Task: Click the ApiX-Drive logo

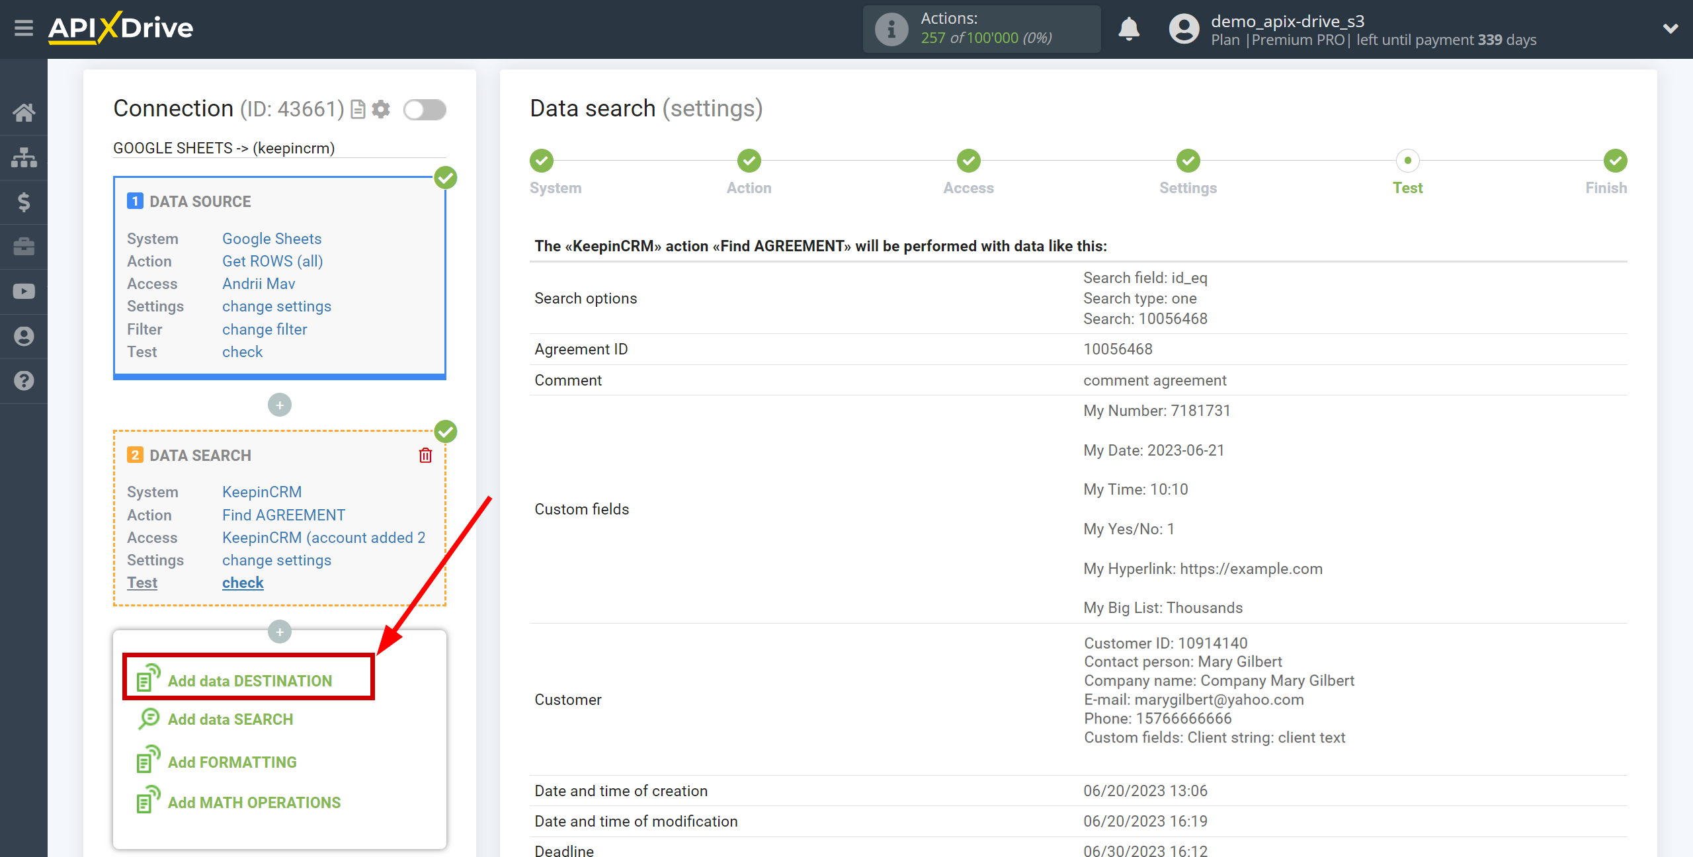Action: 120,28
